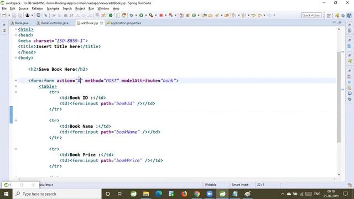Switch to the Book.java editor tab
The width and height of the screenshot is (354, 199).
click(20, 23)
